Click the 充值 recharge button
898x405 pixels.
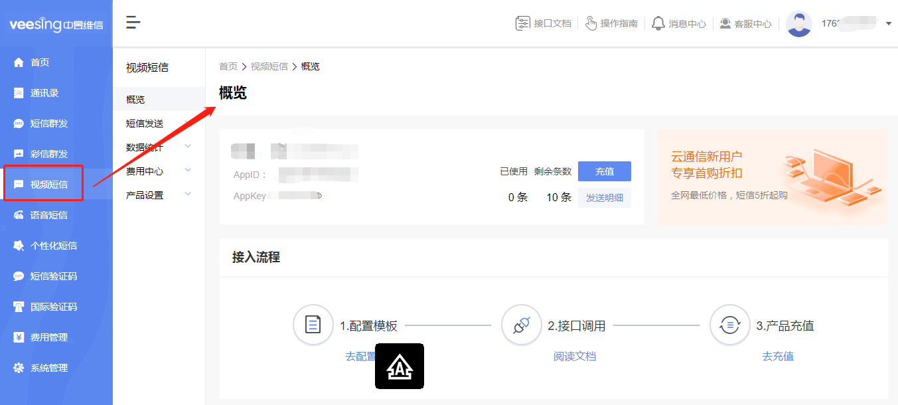604,171
